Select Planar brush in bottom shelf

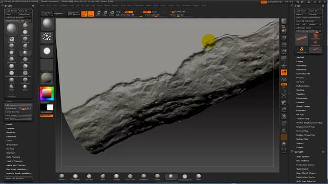198,177
